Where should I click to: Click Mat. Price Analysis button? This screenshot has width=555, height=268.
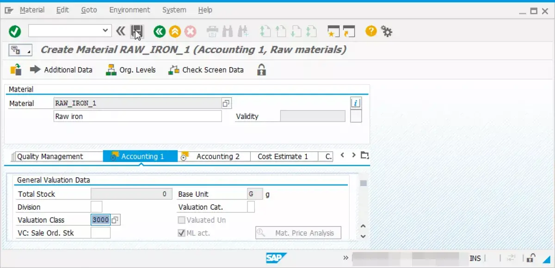pos(298,233)
